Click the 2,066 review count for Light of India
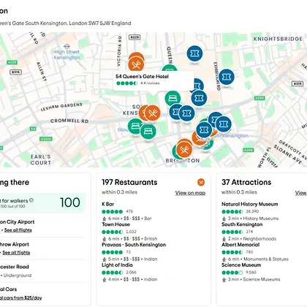The height and width of the screenshot is (307, 307). point(131,273)
